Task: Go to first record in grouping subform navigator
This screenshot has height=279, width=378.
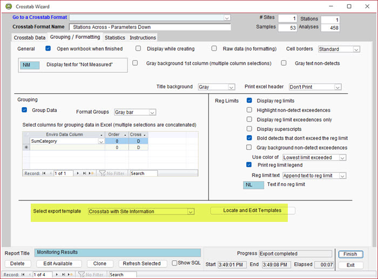Action: (44, 173)
